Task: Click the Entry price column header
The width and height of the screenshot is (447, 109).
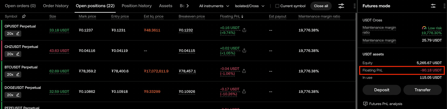Action: [x=120, y=16]
